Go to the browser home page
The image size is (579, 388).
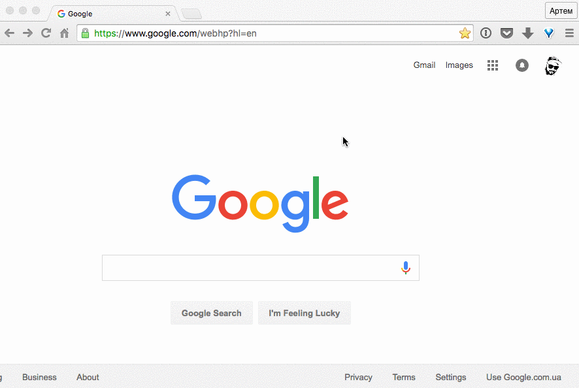coord(64,33)
